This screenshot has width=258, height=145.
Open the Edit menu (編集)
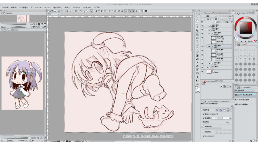point(14,7)
